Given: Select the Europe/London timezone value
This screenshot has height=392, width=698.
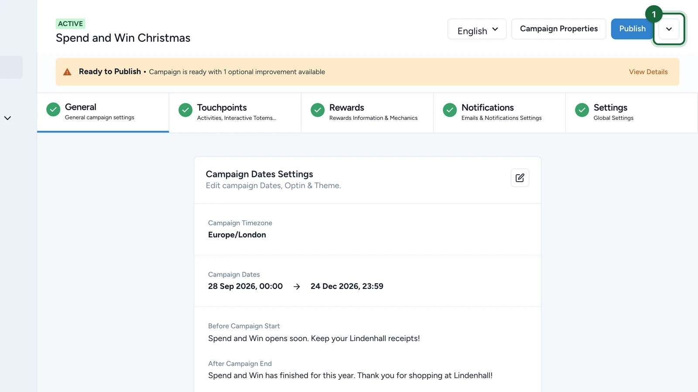Looking at the screenshot, I should point(237,235).
